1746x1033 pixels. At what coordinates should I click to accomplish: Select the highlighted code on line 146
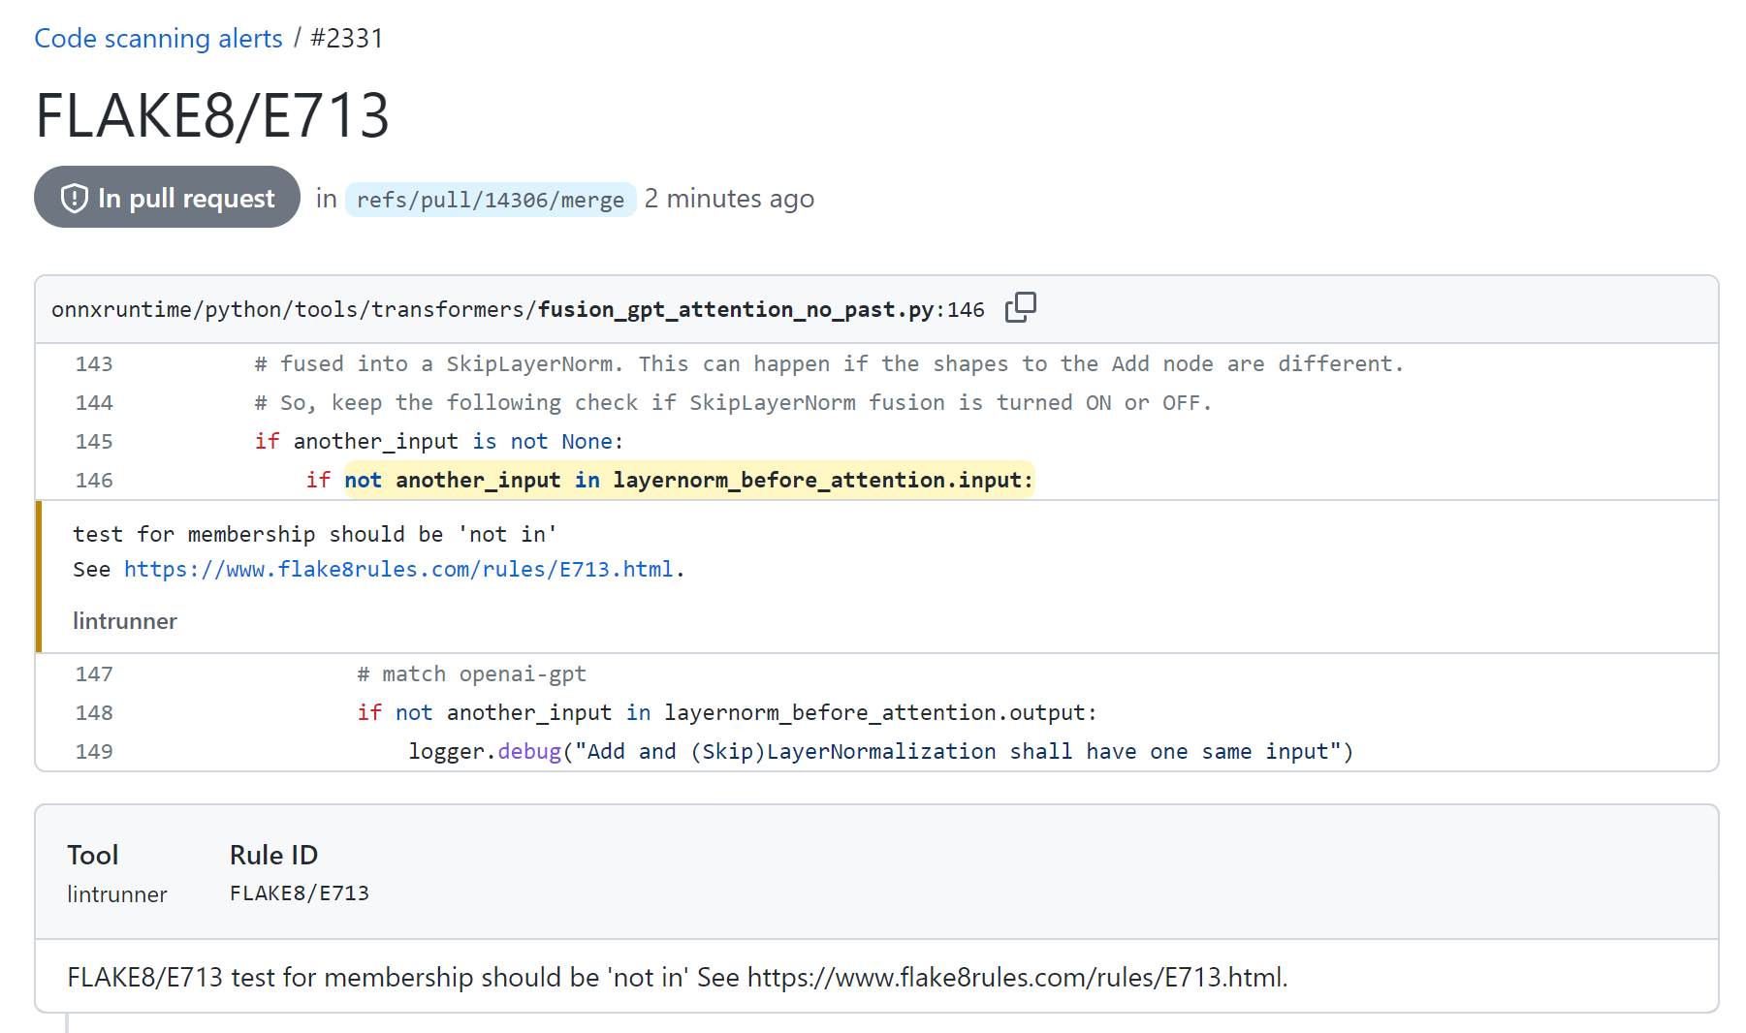click(689, 480)
